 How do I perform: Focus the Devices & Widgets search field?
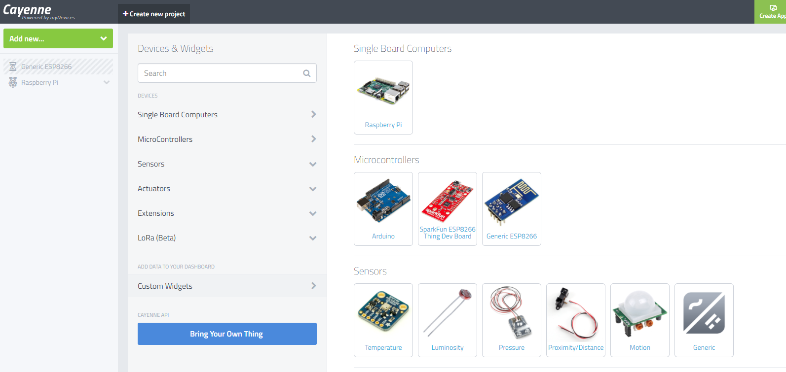click(x=221, y=73)
